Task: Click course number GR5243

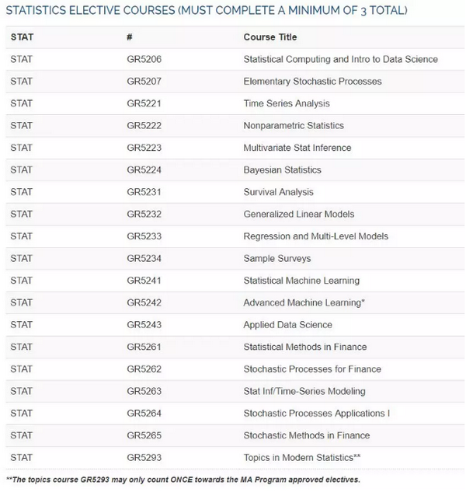Action: pos(144,325)
